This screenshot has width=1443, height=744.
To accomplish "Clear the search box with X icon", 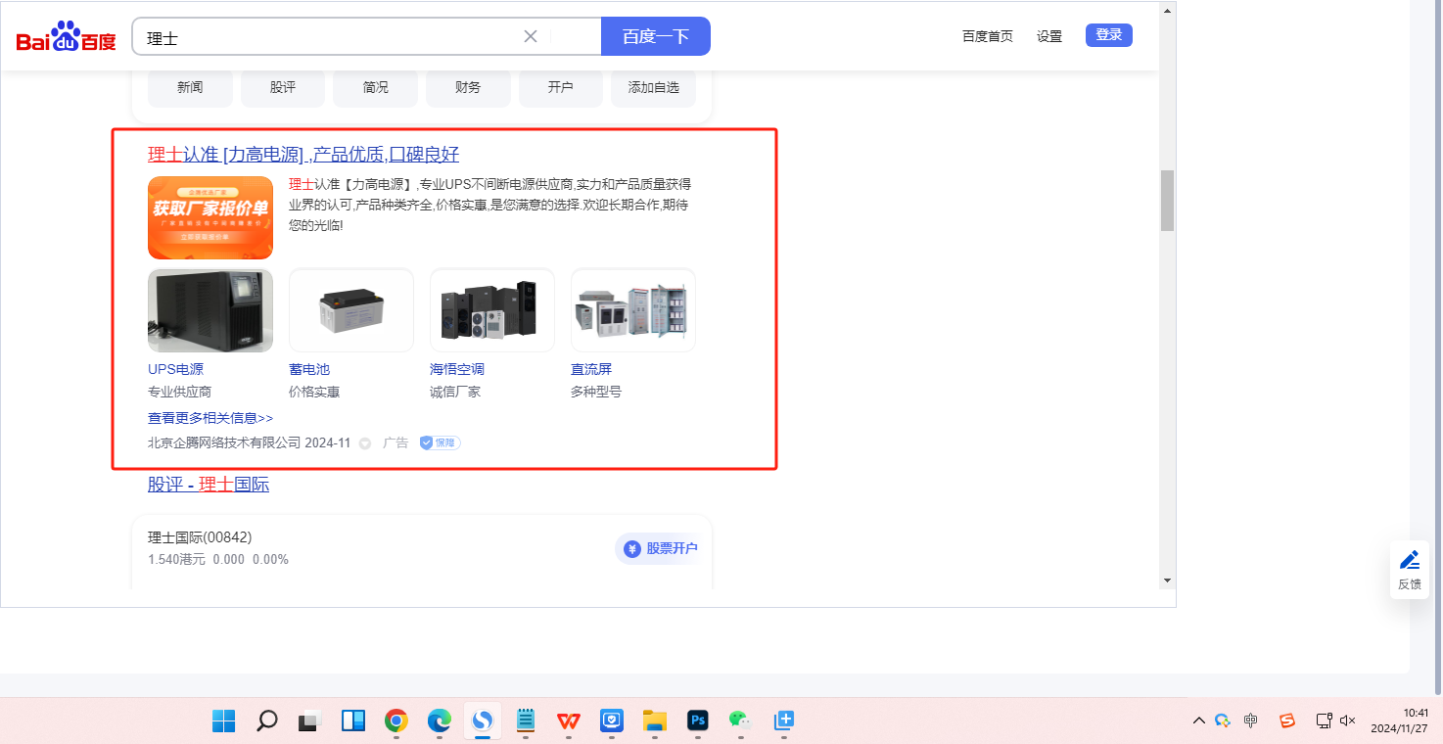I will click(x=531, y=36).
